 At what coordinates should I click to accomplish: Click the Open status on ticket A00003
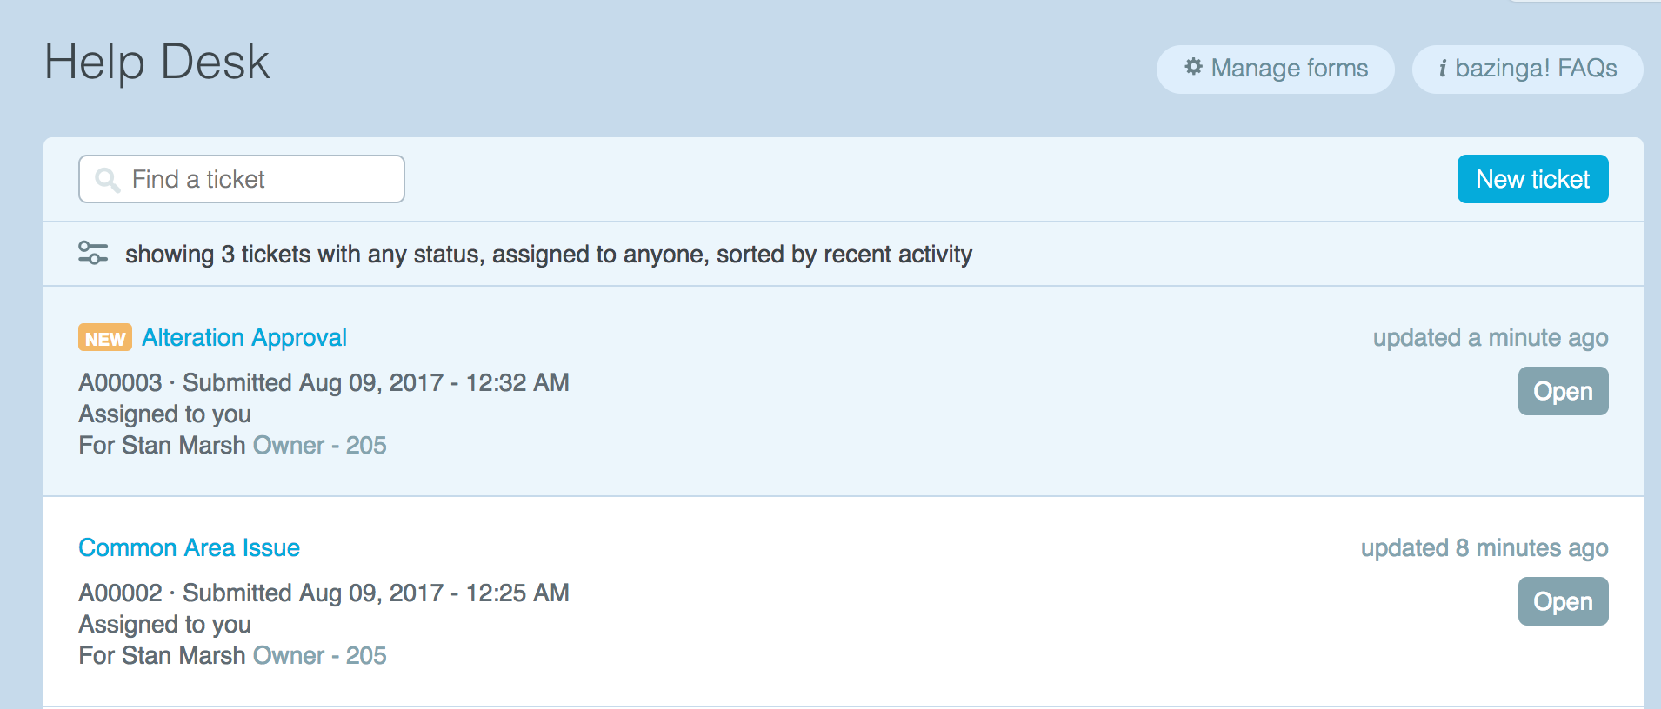tap(1563, 391)
